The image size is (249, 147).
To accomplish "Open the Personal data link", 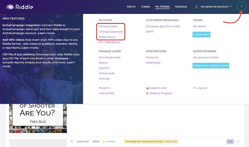I will [x=108, y=26].
